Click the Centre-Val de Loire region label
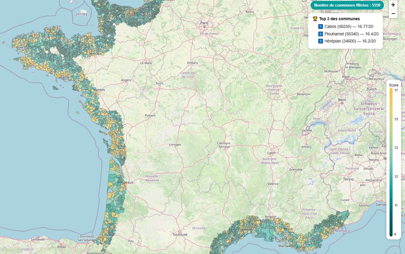Viewport: 405px width, 254px height. [188, 75]
